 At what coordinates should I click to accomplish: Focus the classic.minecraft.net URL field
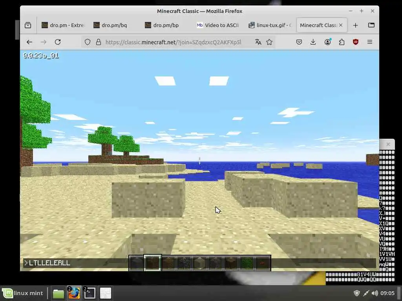[x=173, y=42]
